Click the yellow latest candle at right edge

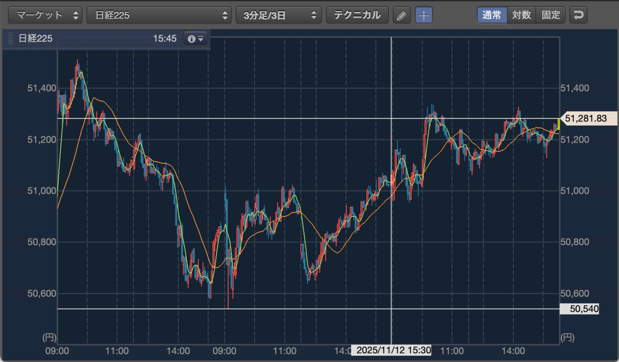(559, 124)
